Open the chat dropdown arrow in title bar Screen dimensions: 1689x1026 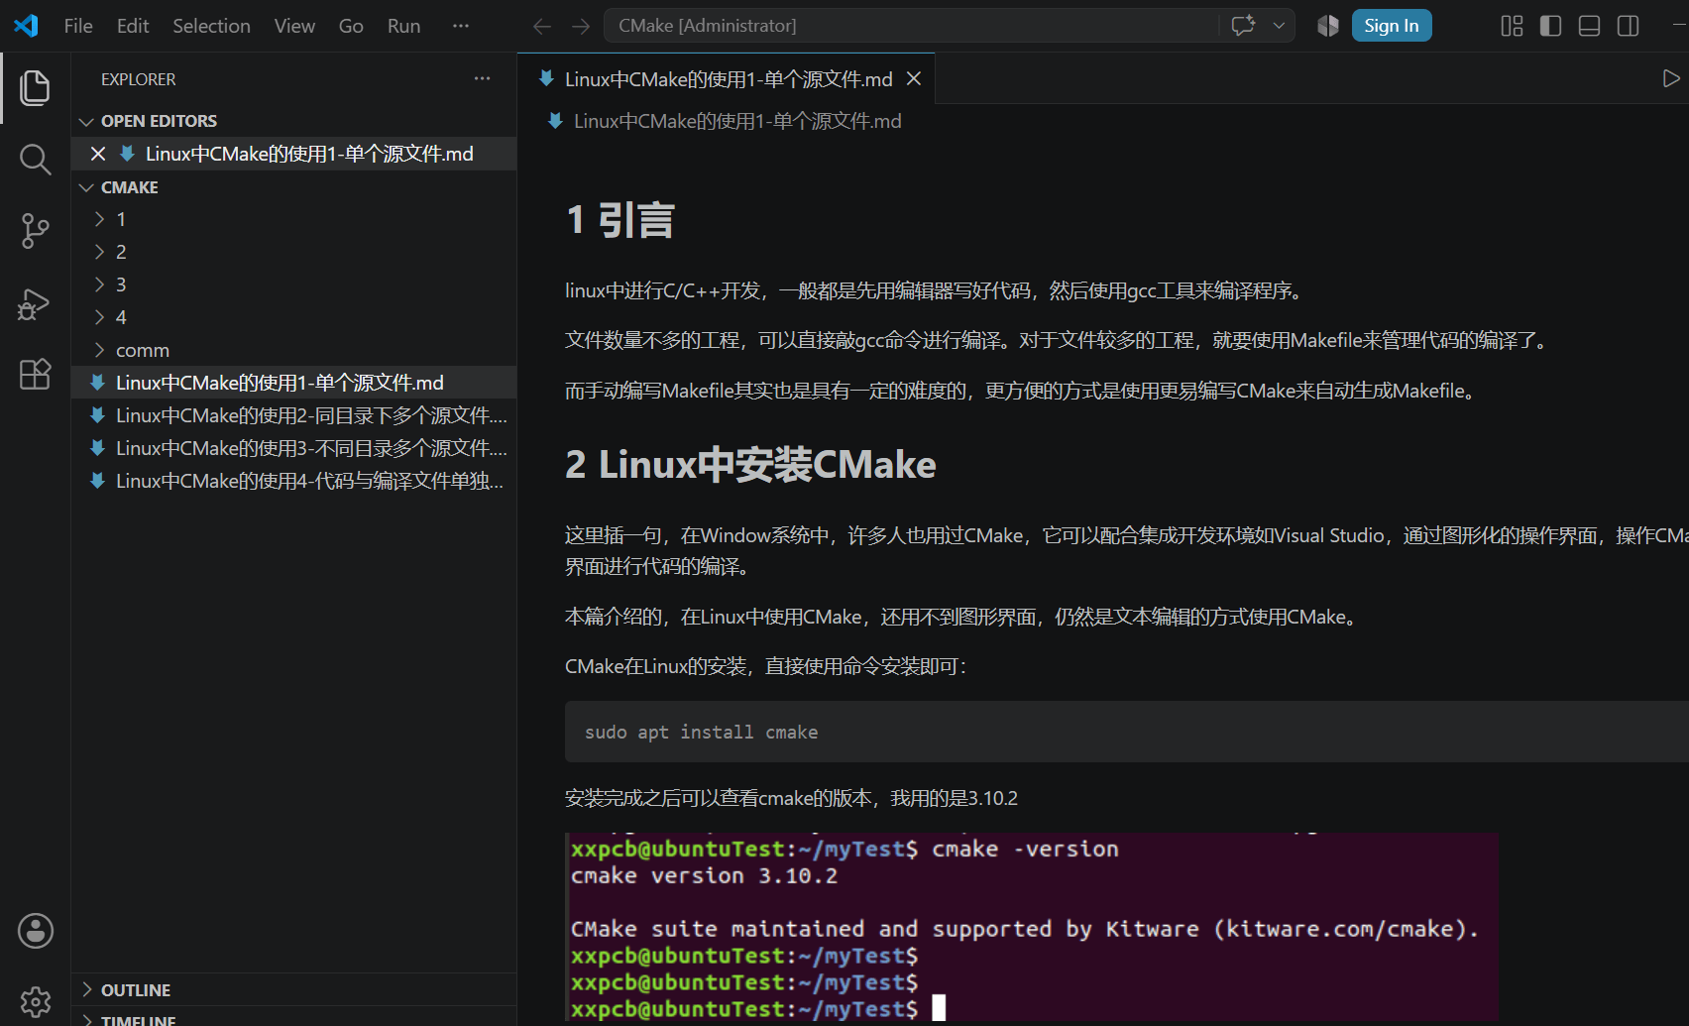click(1279, 26)
